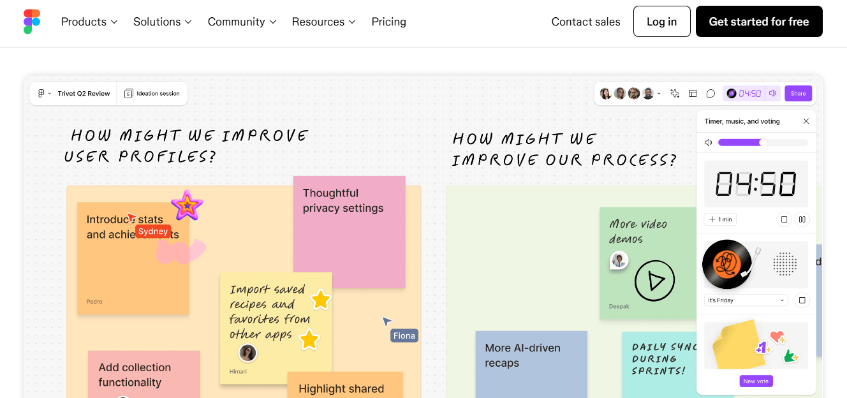Image resolution: width=847 pixels, height=398 pixels.
Task: Stop the timer with the square button
Action: tap(784, 219)
